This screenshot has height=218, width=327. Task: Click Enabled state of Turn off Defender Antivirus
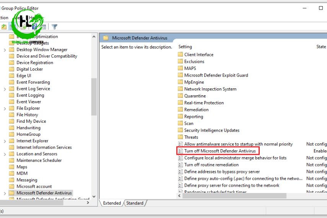point(320,151)
